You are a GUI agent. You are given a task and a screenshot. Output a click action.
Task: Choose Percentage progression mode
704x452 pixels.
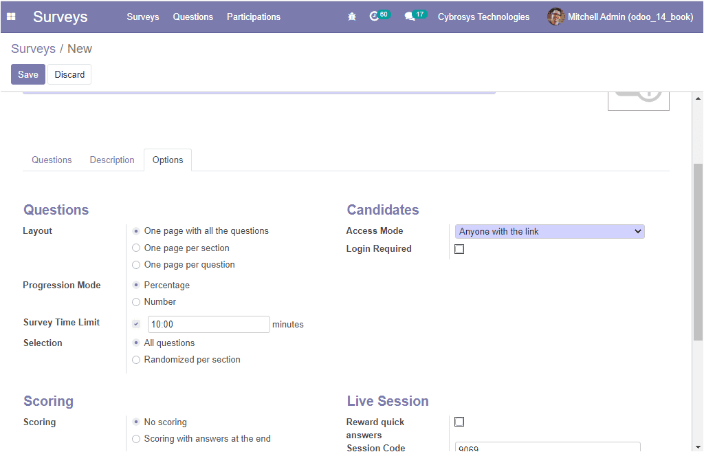[x=136, y=286]
